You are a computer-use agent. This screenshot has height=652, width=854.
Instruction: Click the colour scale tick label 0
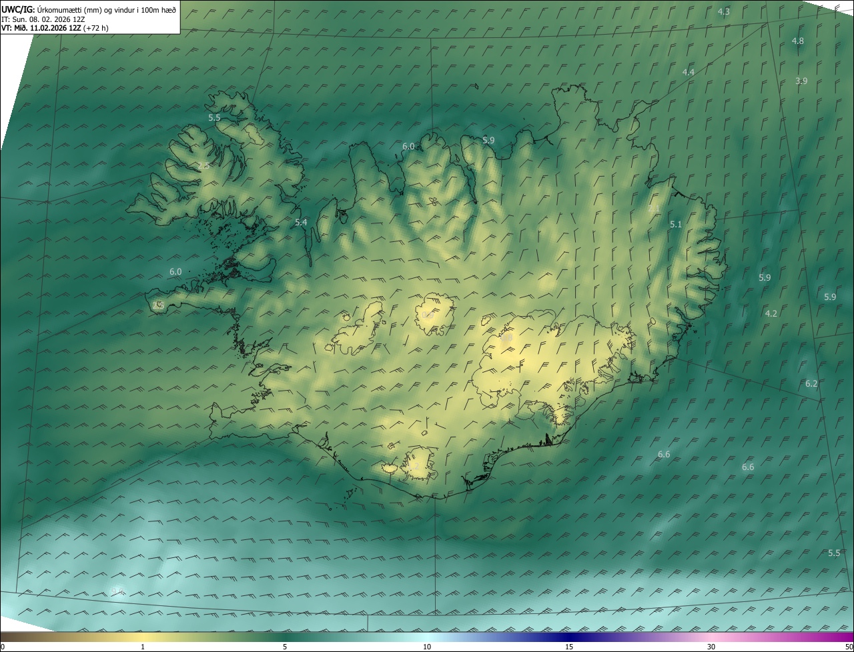(x=3, y=647)
